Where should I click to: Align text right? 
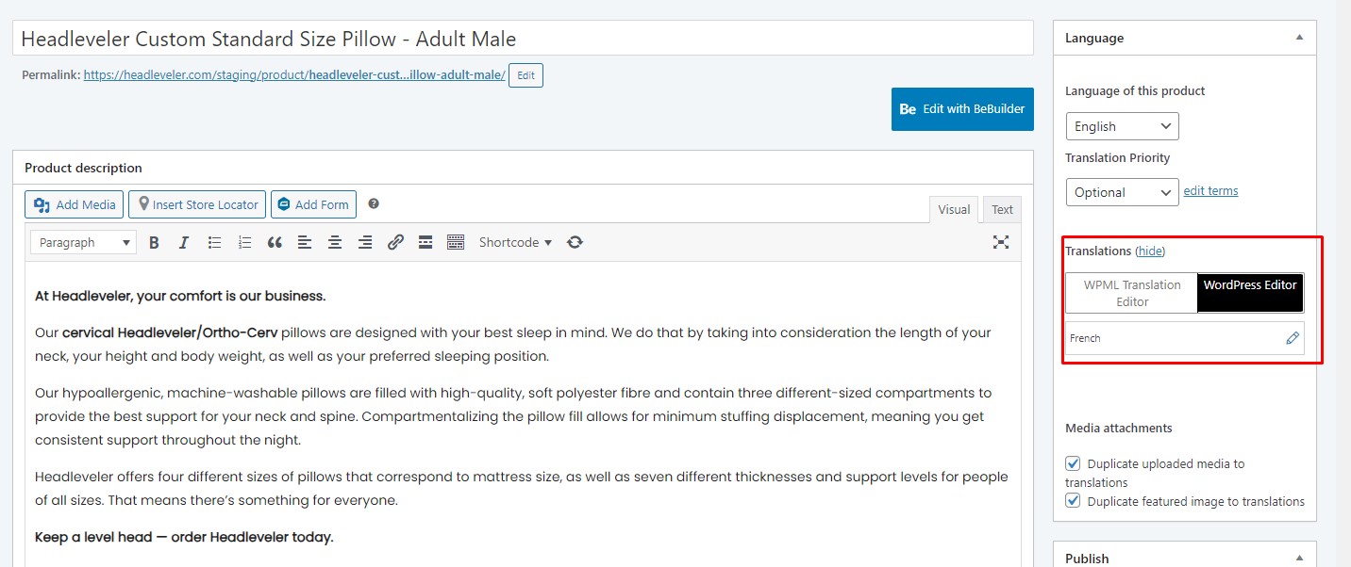click(365, 242)
